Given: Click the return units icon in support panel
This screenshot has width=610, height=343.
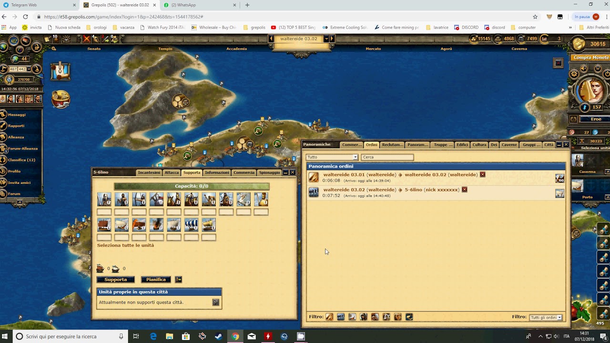Looking at the screenshot, I should (x=216, y=302).
